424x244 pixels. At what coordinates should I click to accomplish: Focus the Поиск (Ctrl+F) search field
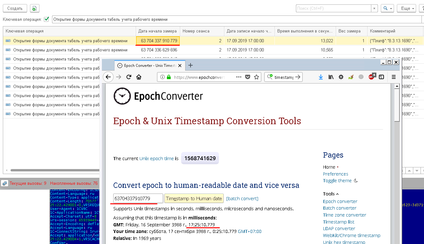coord(333,9)
